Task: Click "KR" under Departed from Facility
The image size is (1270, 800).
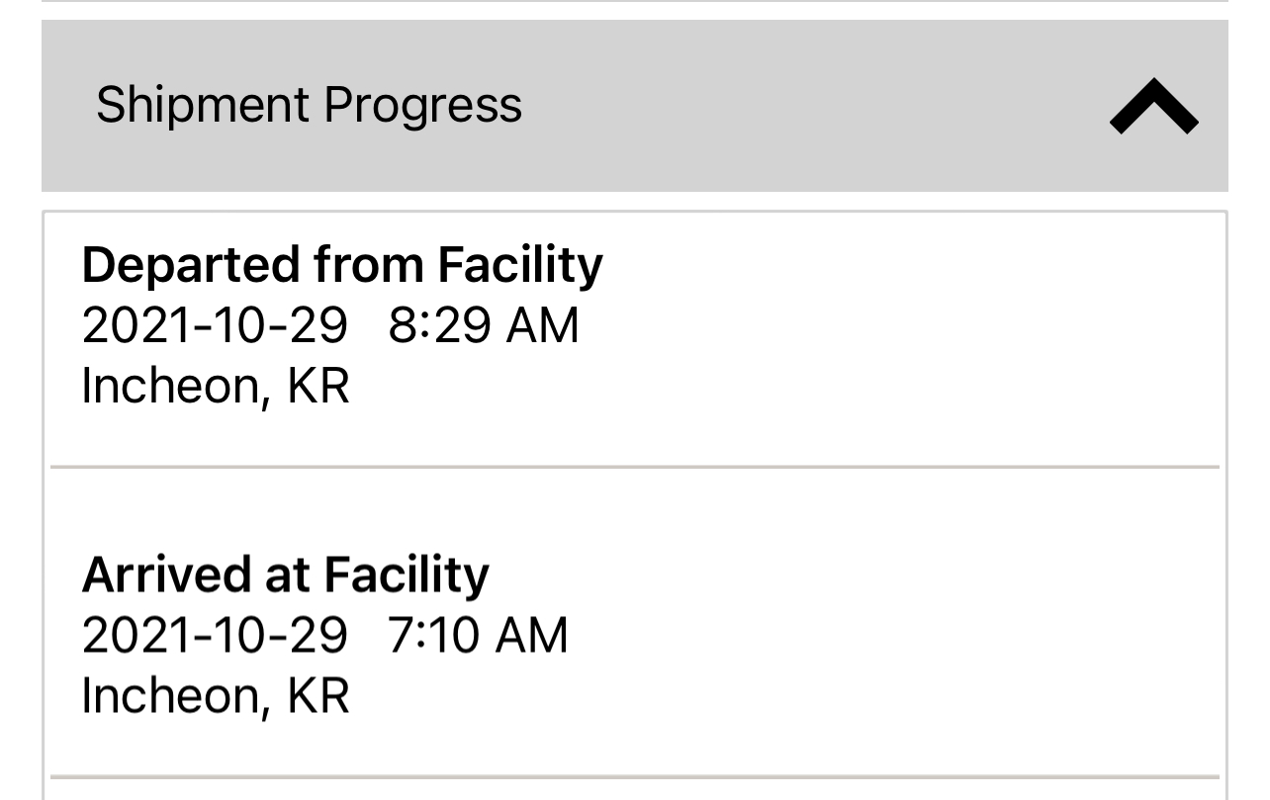Action: coord(318,386)
